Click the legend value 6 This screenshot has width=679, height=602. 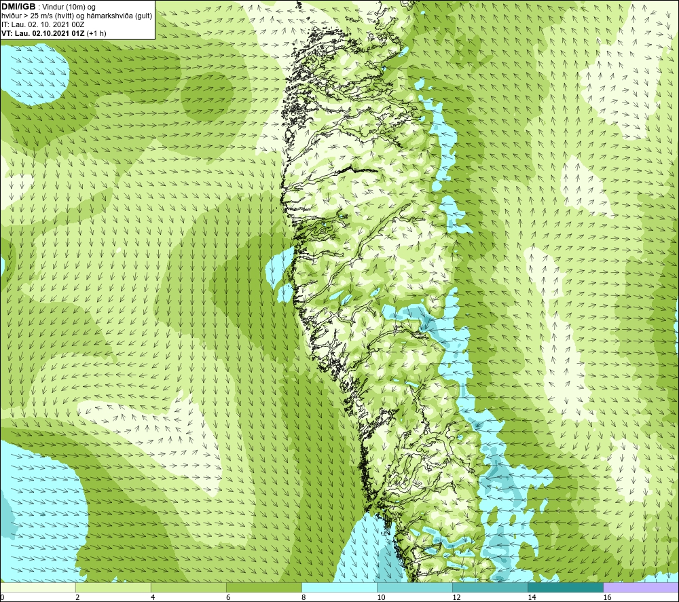(x=228, y=598)
